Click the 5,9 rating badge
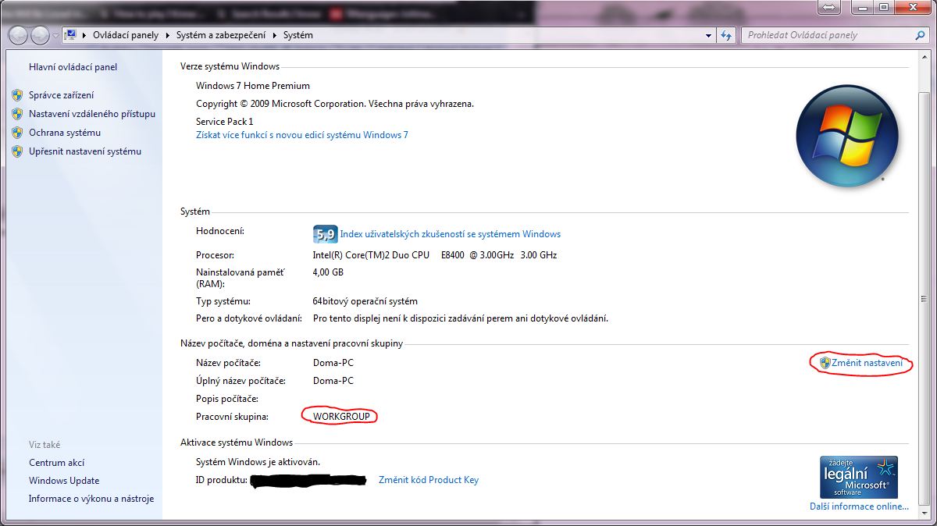This screenshot has height=526, width=937. tap(325, 233)
